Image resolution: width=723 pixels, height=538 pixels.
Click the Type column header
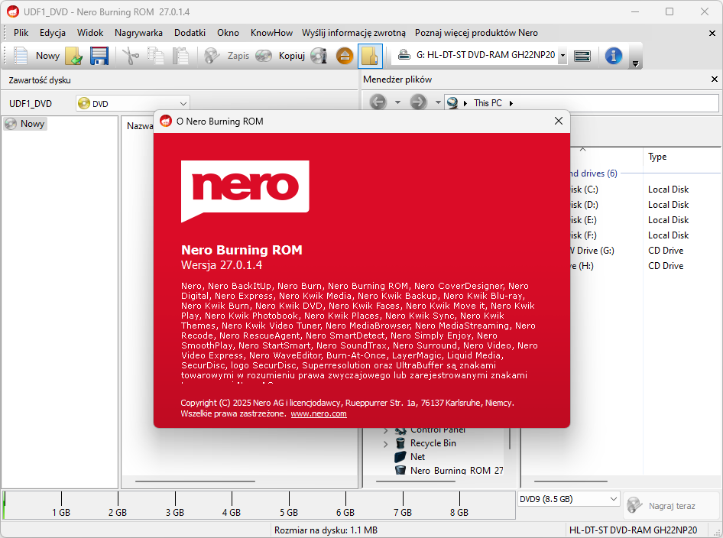tap(657, 157)
